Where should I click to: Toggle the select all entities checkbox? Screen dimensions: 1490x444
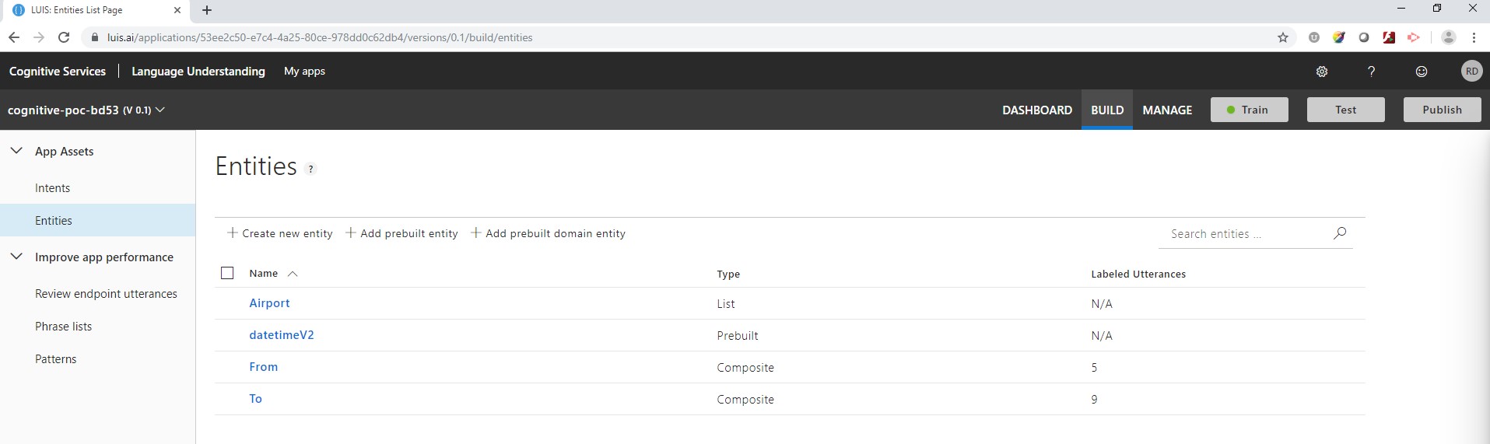click(227, 273)
